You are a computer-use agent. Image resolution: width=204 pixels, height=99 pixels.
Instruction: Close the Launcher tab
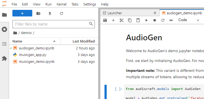(155, 13)
